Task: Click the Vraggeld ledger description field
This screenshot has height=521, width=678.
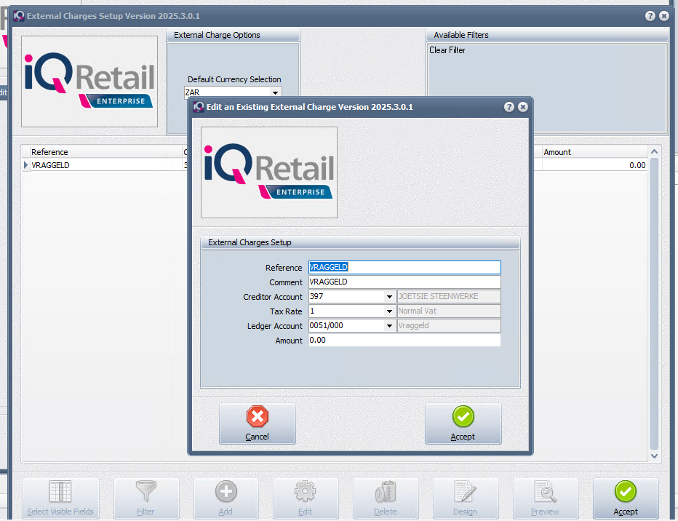Action: [x=449, y=326]
